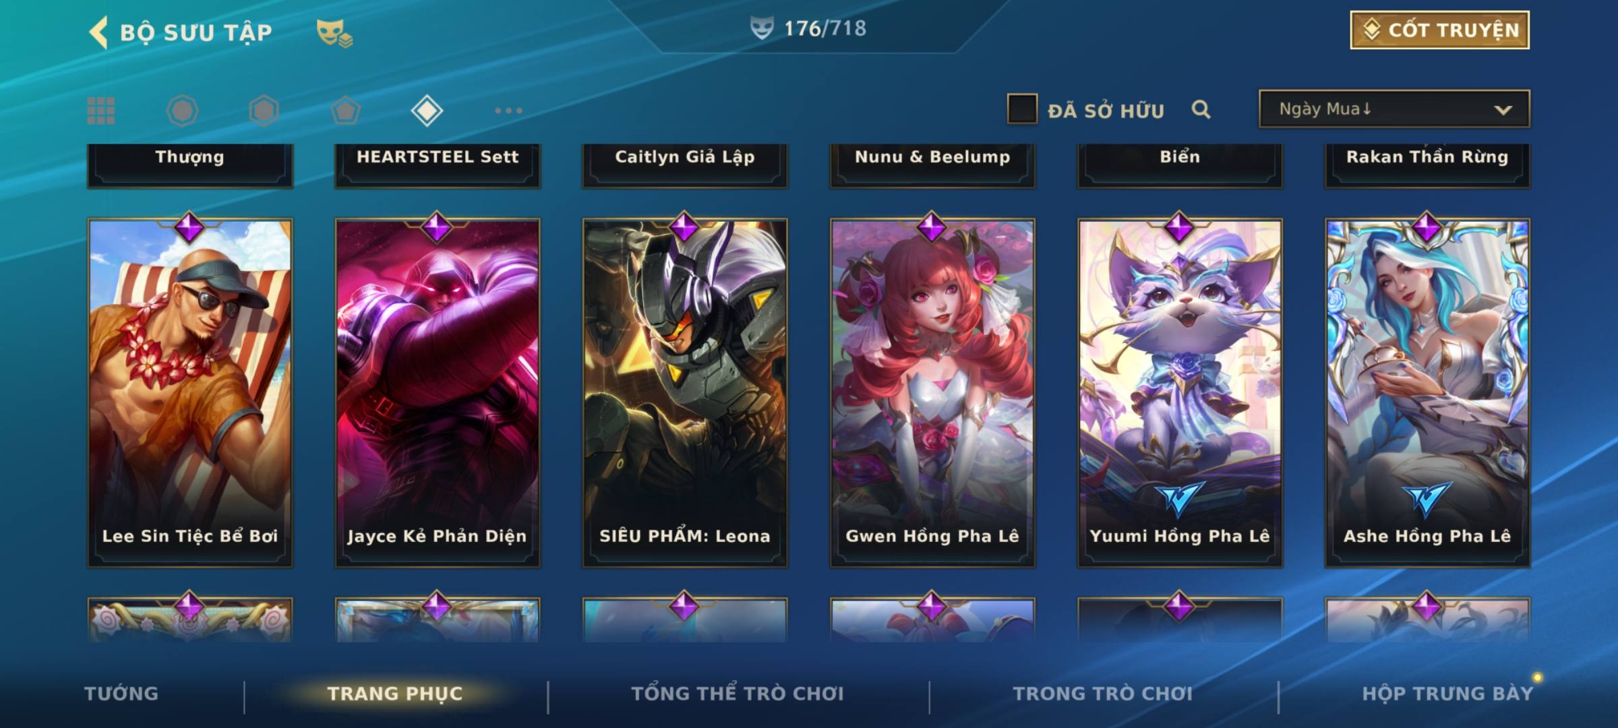Filter skins by the round-hexagon rarity icon

coord(182,111)
